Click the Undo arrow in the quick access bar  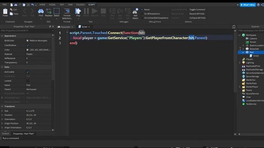33,5
